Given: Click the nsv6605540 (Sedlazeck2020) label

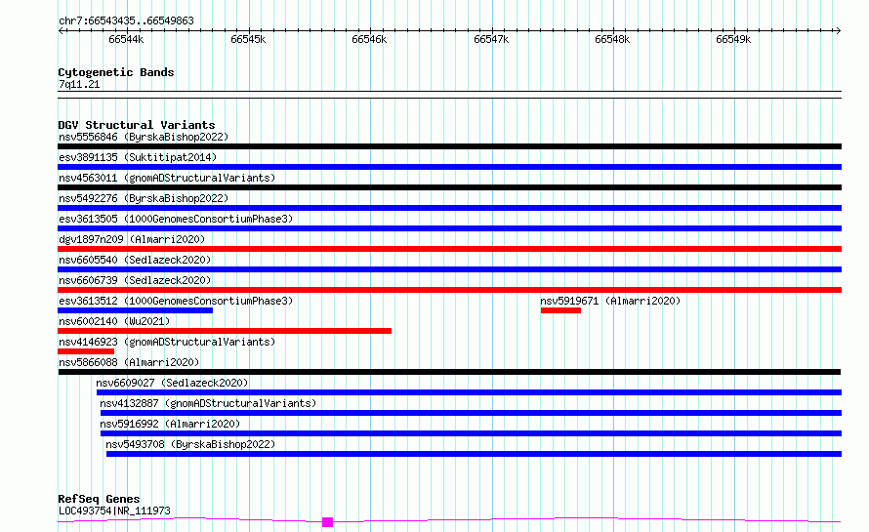Looking at the screenshot, I should tap(135, 260).
